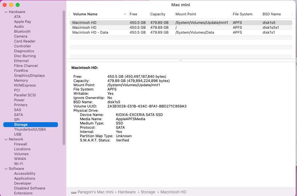Open Volumes under Network
Image resolution: width=297 pixels, height=196 pixels.
(x=21, y=154)
